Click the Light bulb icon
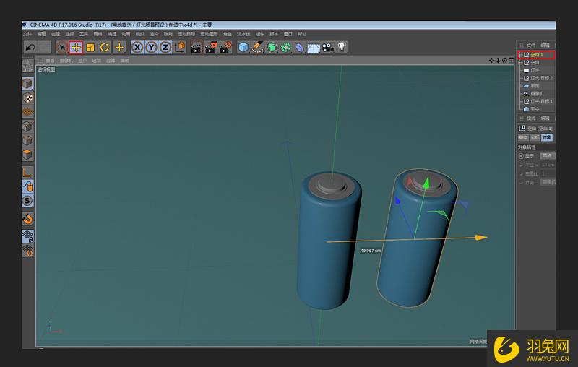The width and height of the screenshot is (578, 367). tap(342, 47)
